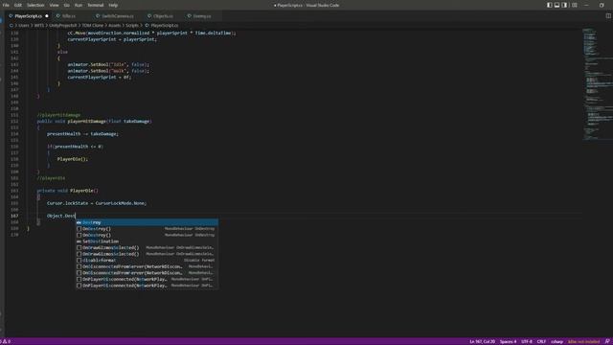
Task: Click the Assets breadcrumb segment
Action: (x=114, y=26)
